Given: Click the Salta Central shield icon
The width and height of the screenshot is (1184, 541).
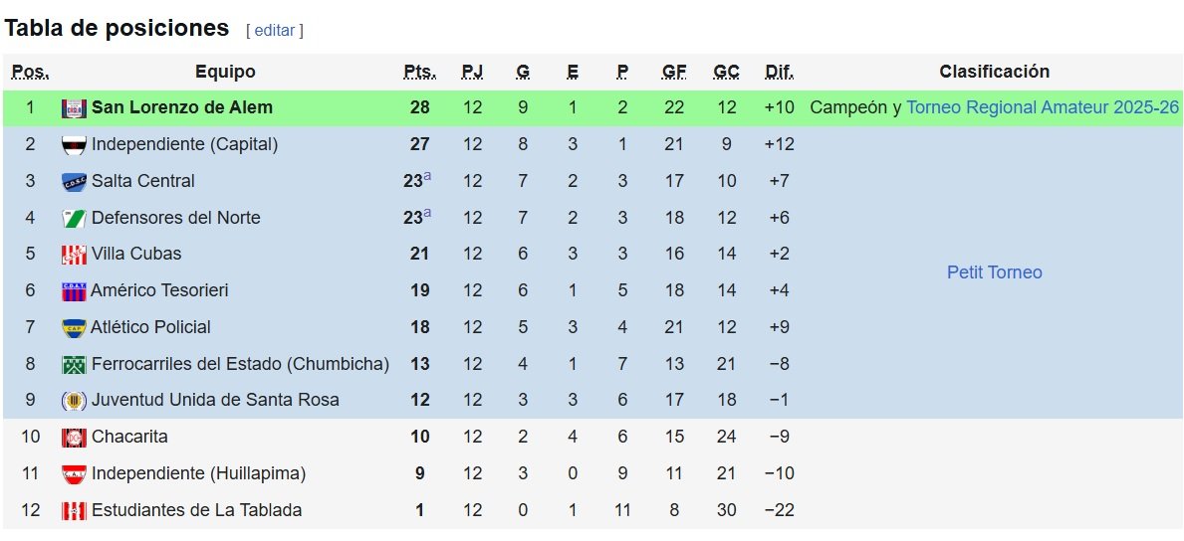Looking at the screenshot, I should click(74, 181).
